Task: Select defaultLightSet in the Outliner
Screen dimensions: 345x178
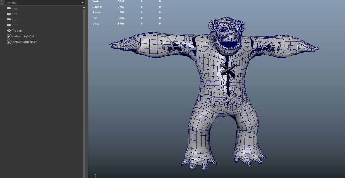Action: point(23,36)
